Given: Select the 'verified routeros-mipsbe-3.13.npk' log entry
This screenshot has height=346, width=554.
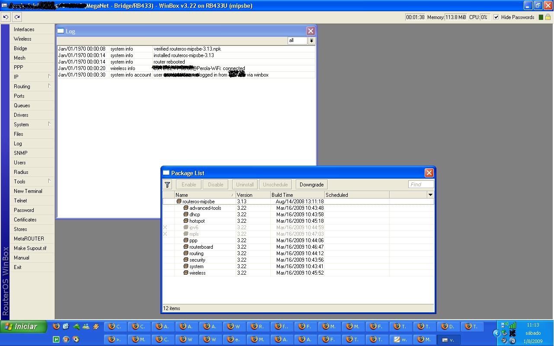Looking at the screenshot, I should (x=186, y=49).
